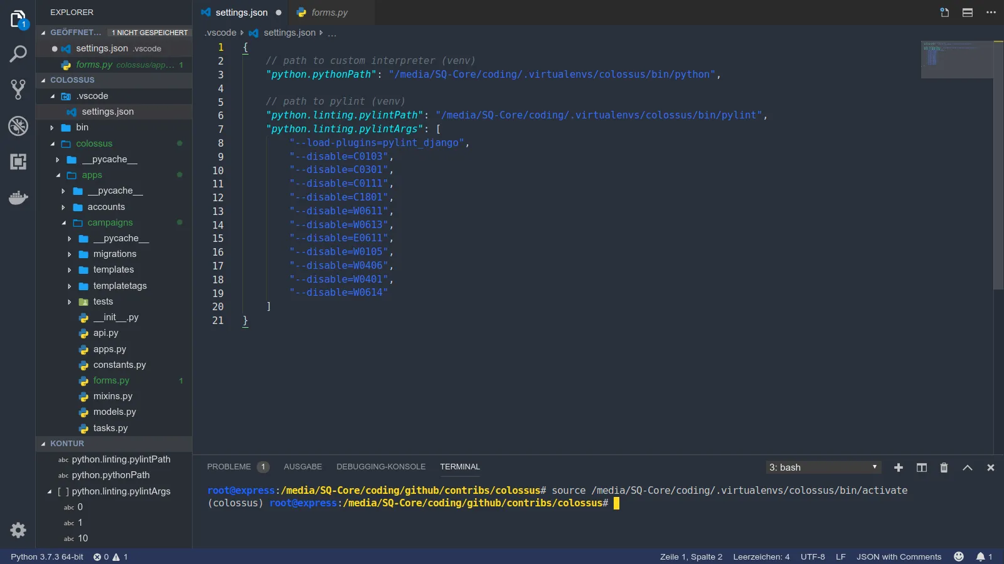Click the .vscode breadcrumb segment
This screenshot has width=1004, height=564.
(x=220, y=33)
